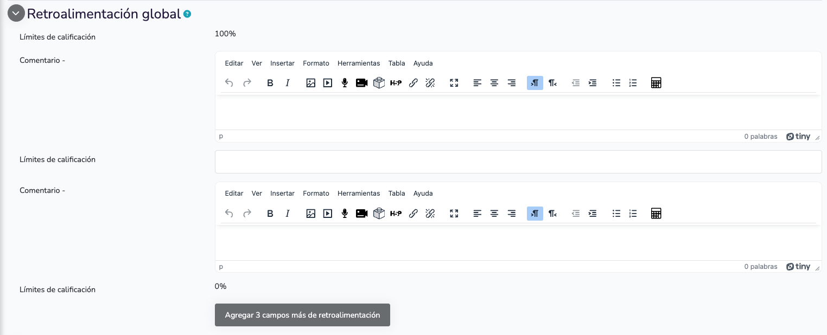Insert bullet list in first comment editor
Screen dimensions: 827x335
tap(616, 83)
